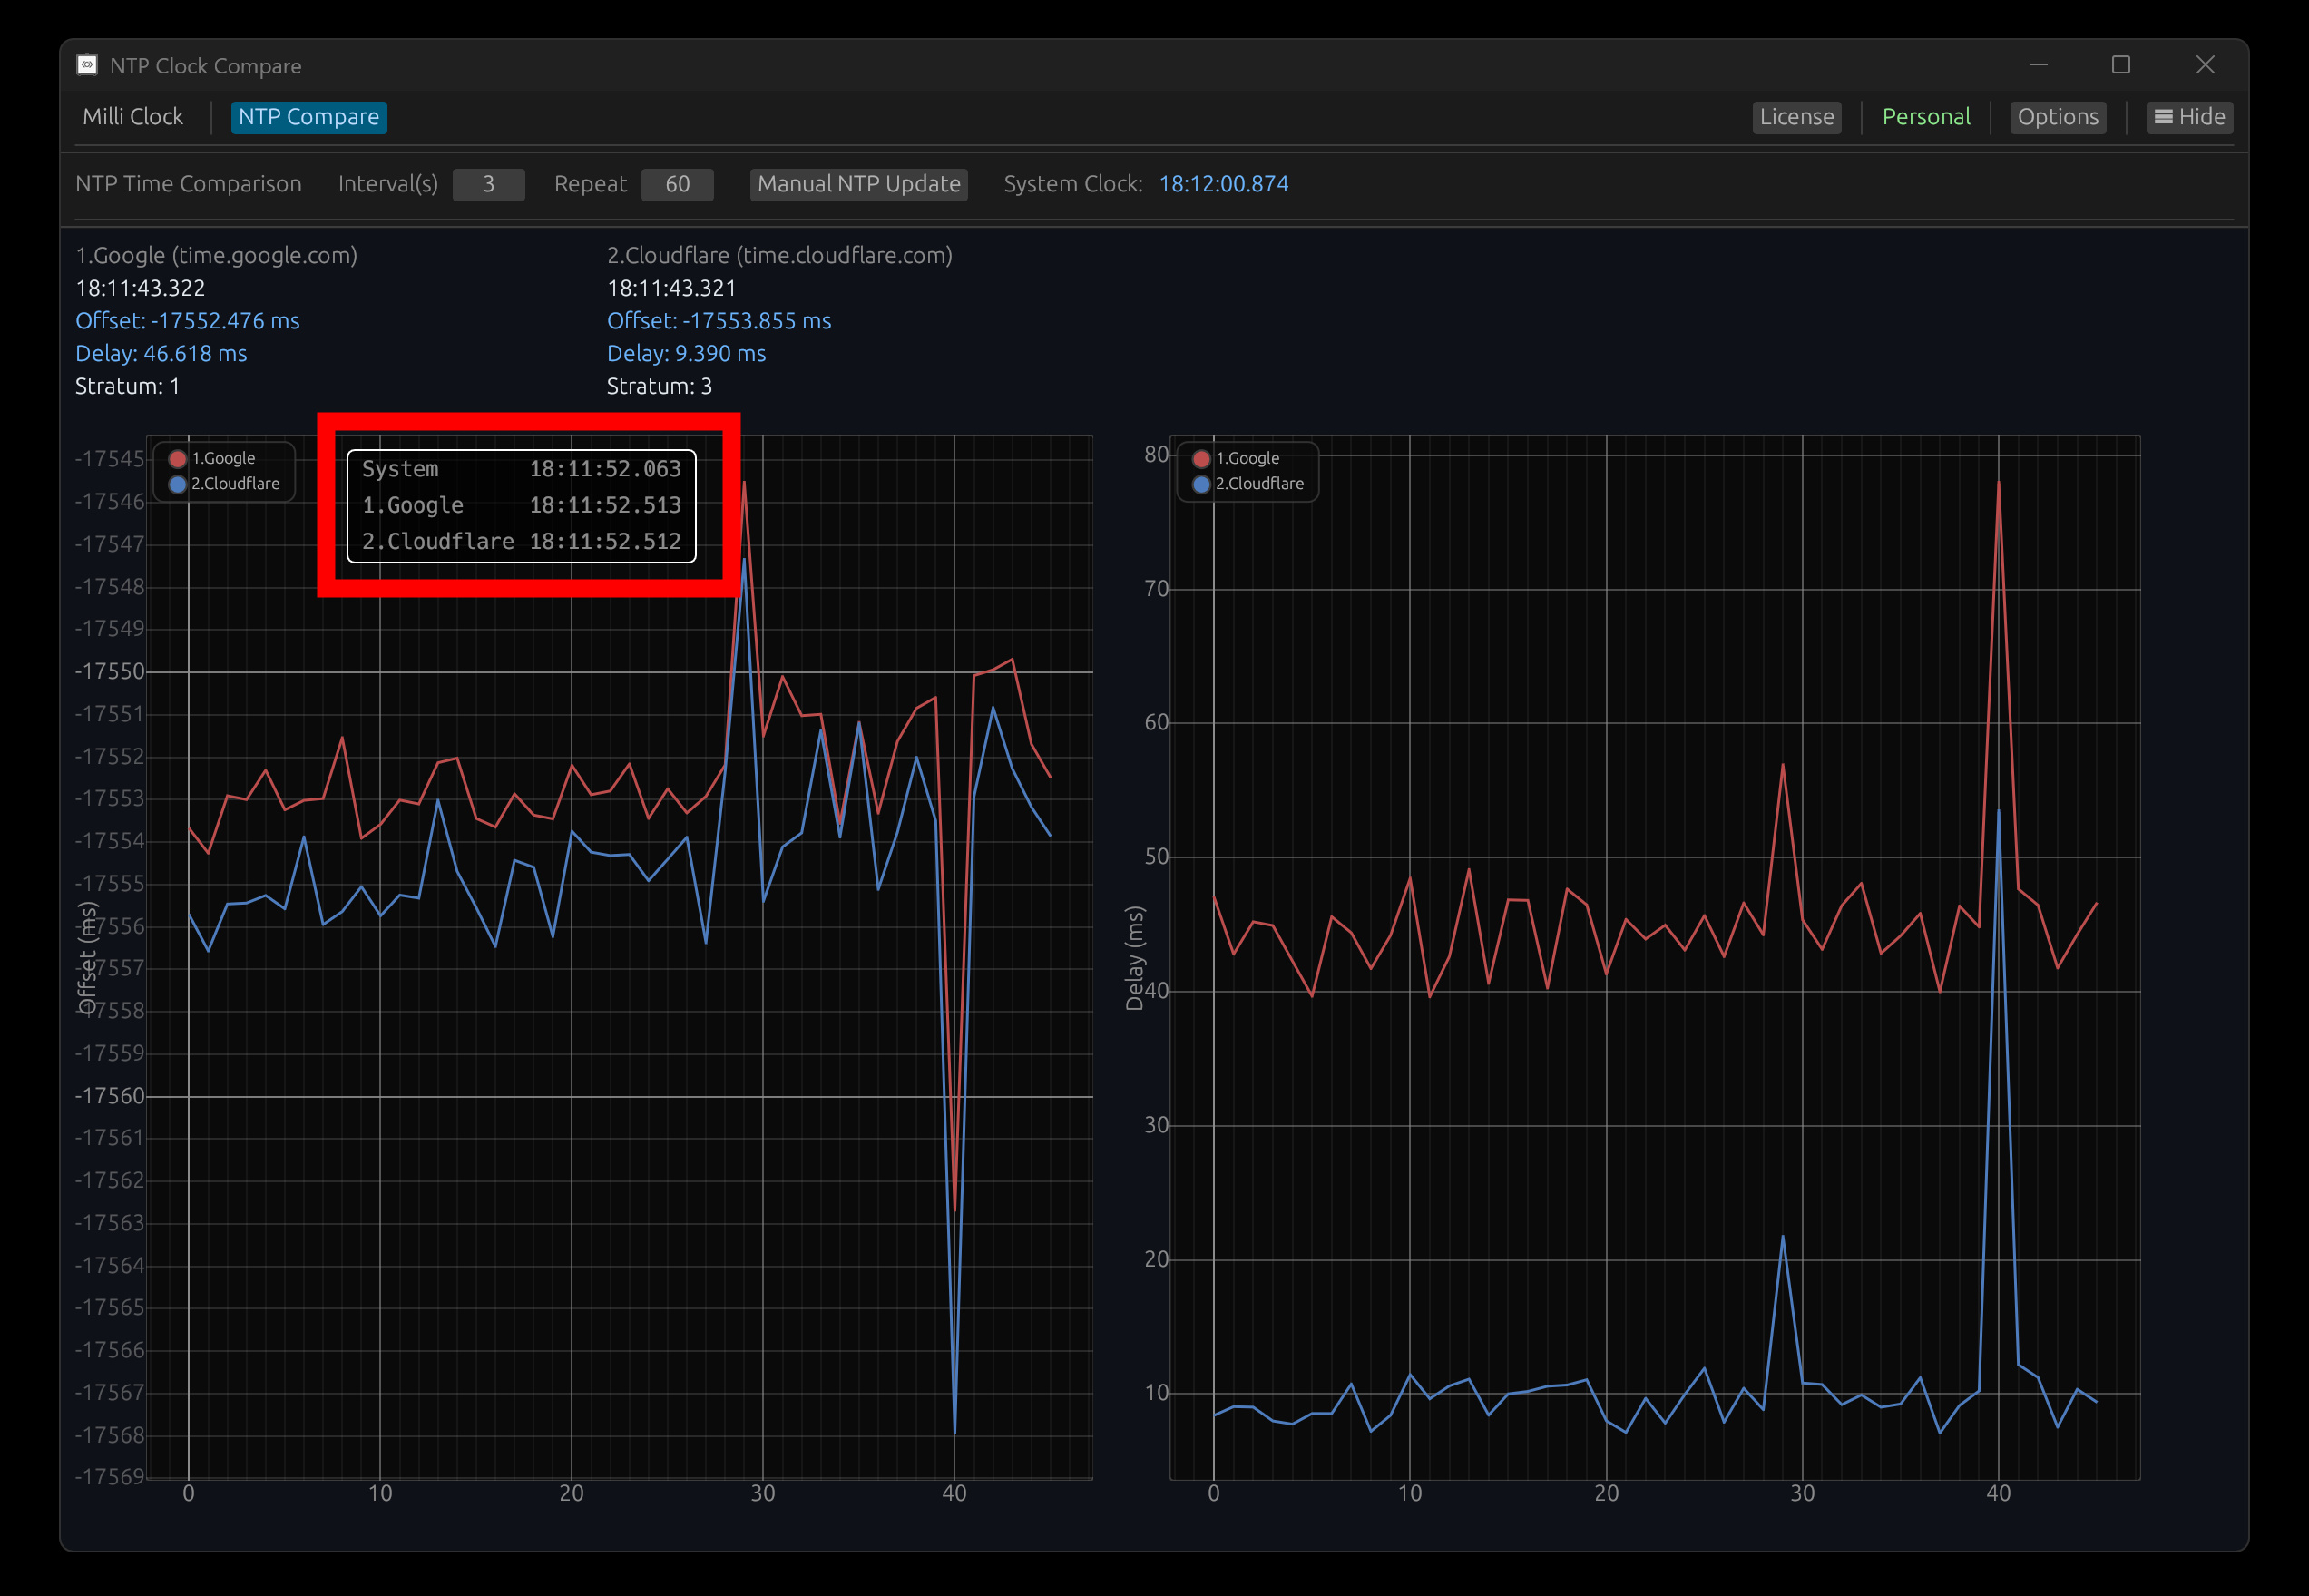Click the System Clock time readout
2309x1596 pixels.
pos(1223,184)
